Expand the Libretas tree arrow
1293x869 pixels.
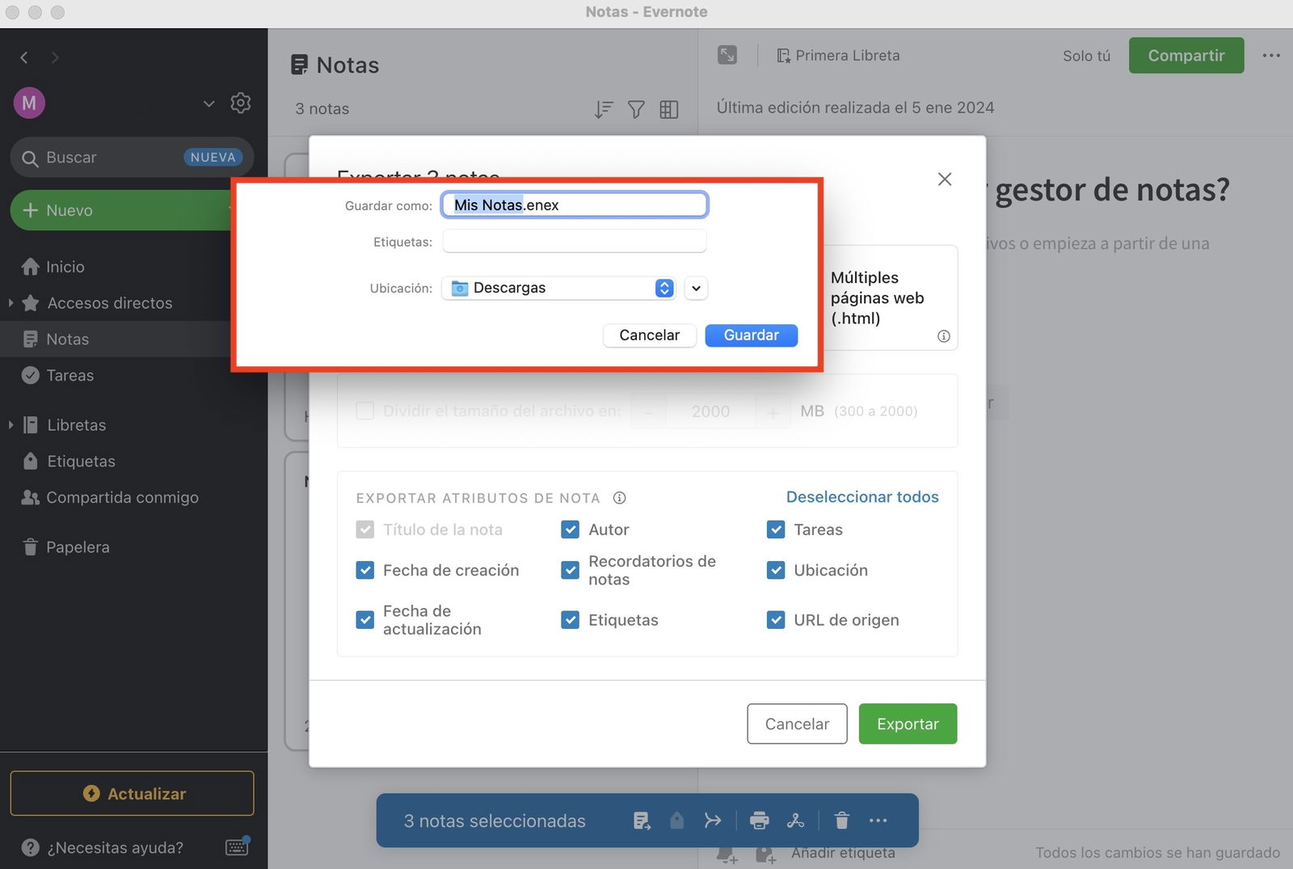point(11,425)
